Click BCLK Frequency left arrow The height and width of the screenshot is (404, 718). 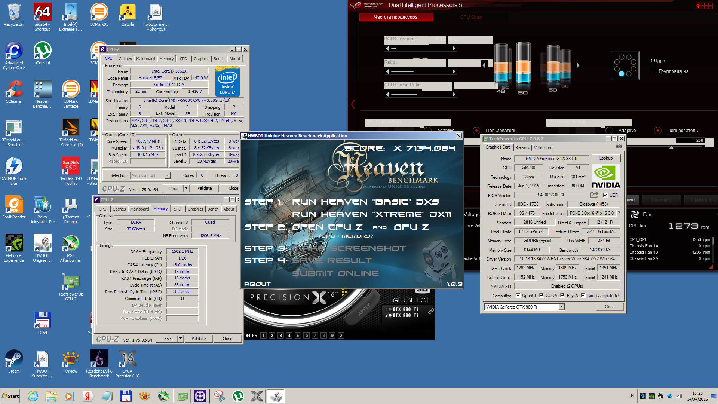coord(387,48)
